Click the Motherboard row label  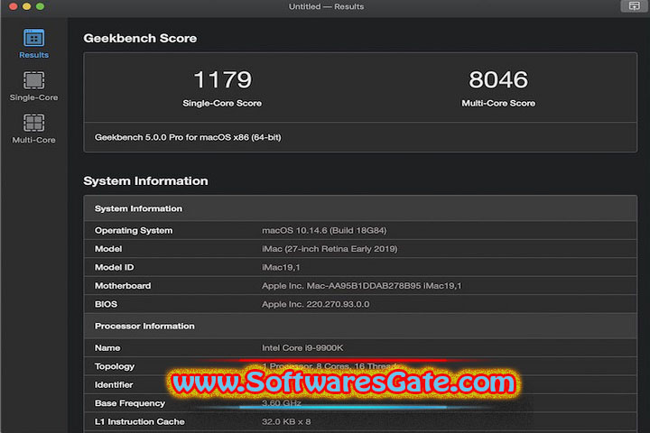[x=123, y=285]
